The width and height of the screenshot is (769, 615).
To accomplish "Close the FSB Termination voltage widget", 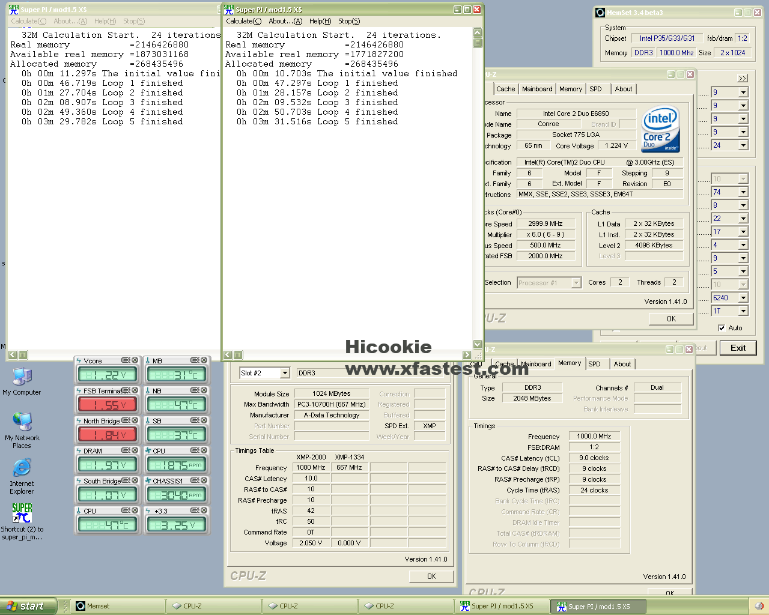I will [135, 390].
